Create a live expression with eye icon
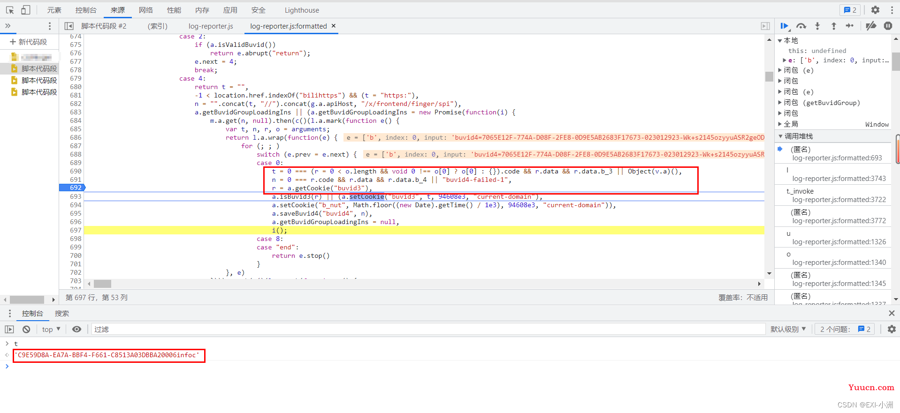Image resolution: width=900 pixels, height=413 pixels. 76,329
